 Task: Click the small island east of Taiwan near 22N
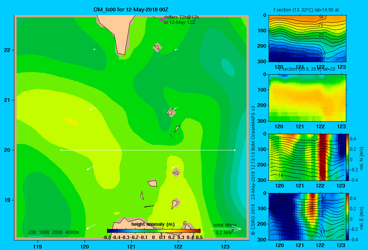point(157,47)
